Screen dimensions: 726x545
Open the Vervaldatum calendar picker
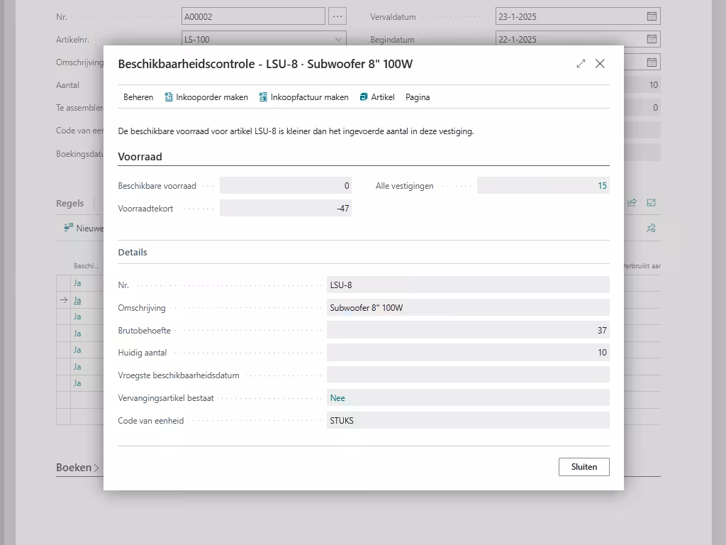(652, 16)
